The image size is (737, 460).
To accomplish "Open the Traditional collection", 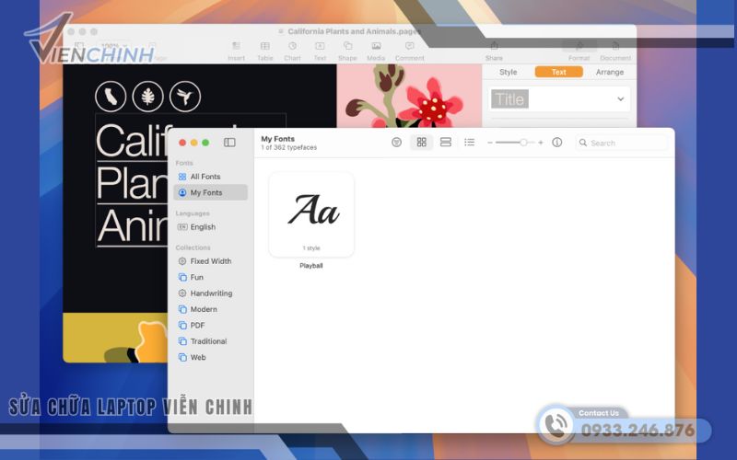I will coord(211,341).
